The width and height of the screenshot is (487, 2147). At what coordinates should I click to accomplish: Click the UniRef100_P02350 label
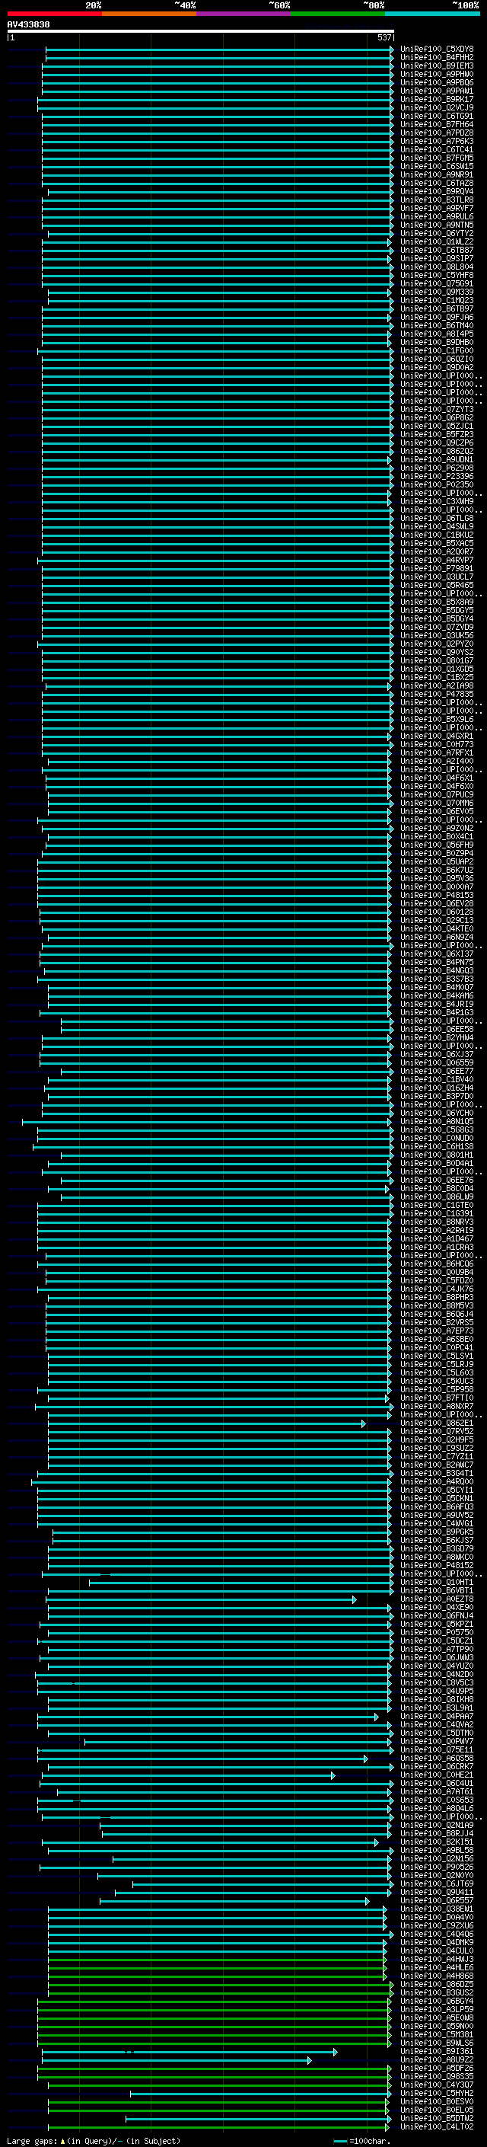[x=436, y=484]
